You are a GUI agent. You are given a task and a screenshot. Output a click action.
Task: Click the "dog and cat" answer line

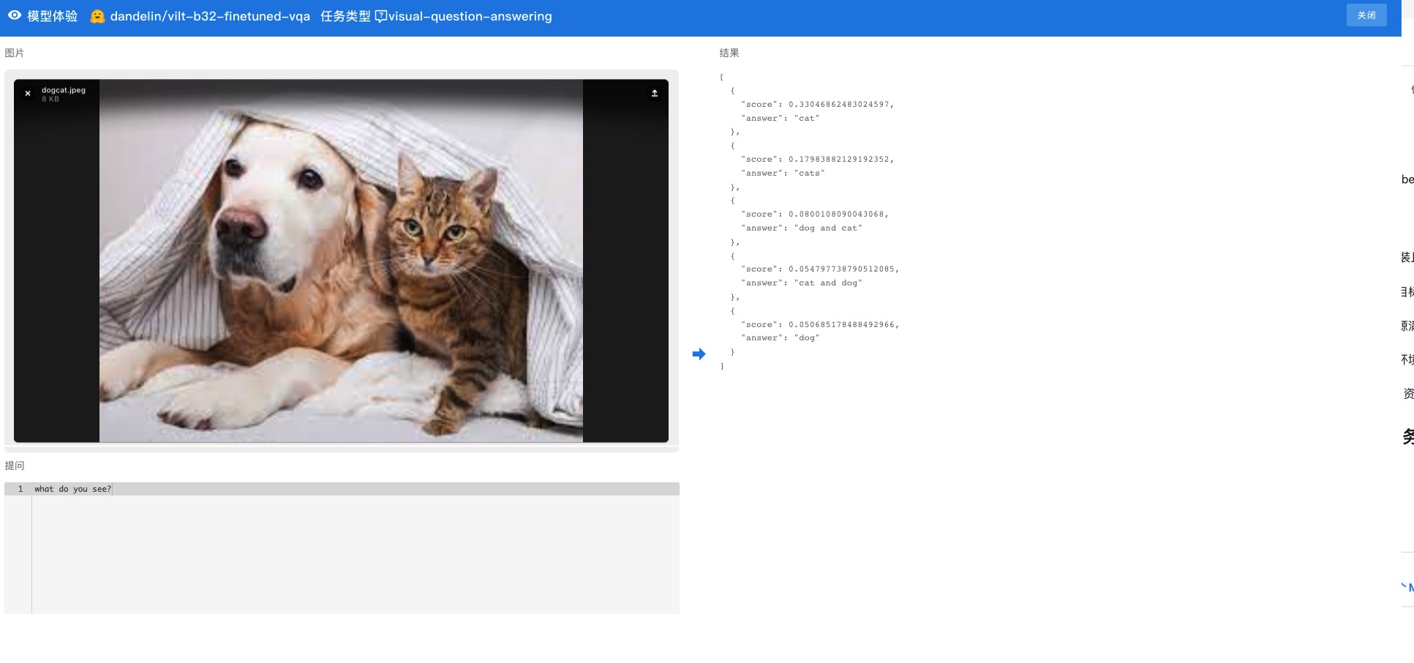pyautogui.click(x=802, y=228)
